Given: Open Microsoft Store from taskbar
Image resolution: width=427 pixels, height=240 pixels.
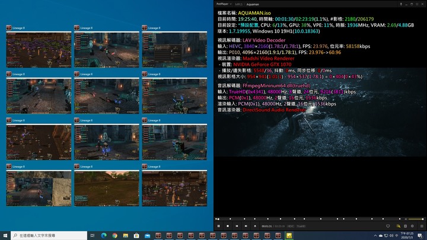Looking at the screenshot, I should (x=136, y=235).
